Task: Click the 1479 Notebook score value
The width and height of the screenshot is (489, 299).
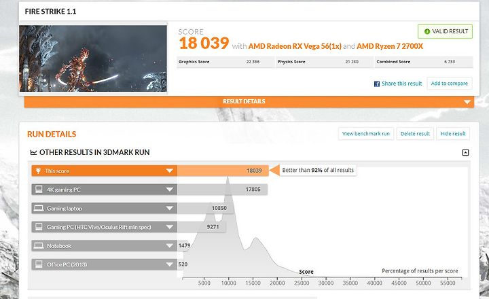Action: click(184, 245)
